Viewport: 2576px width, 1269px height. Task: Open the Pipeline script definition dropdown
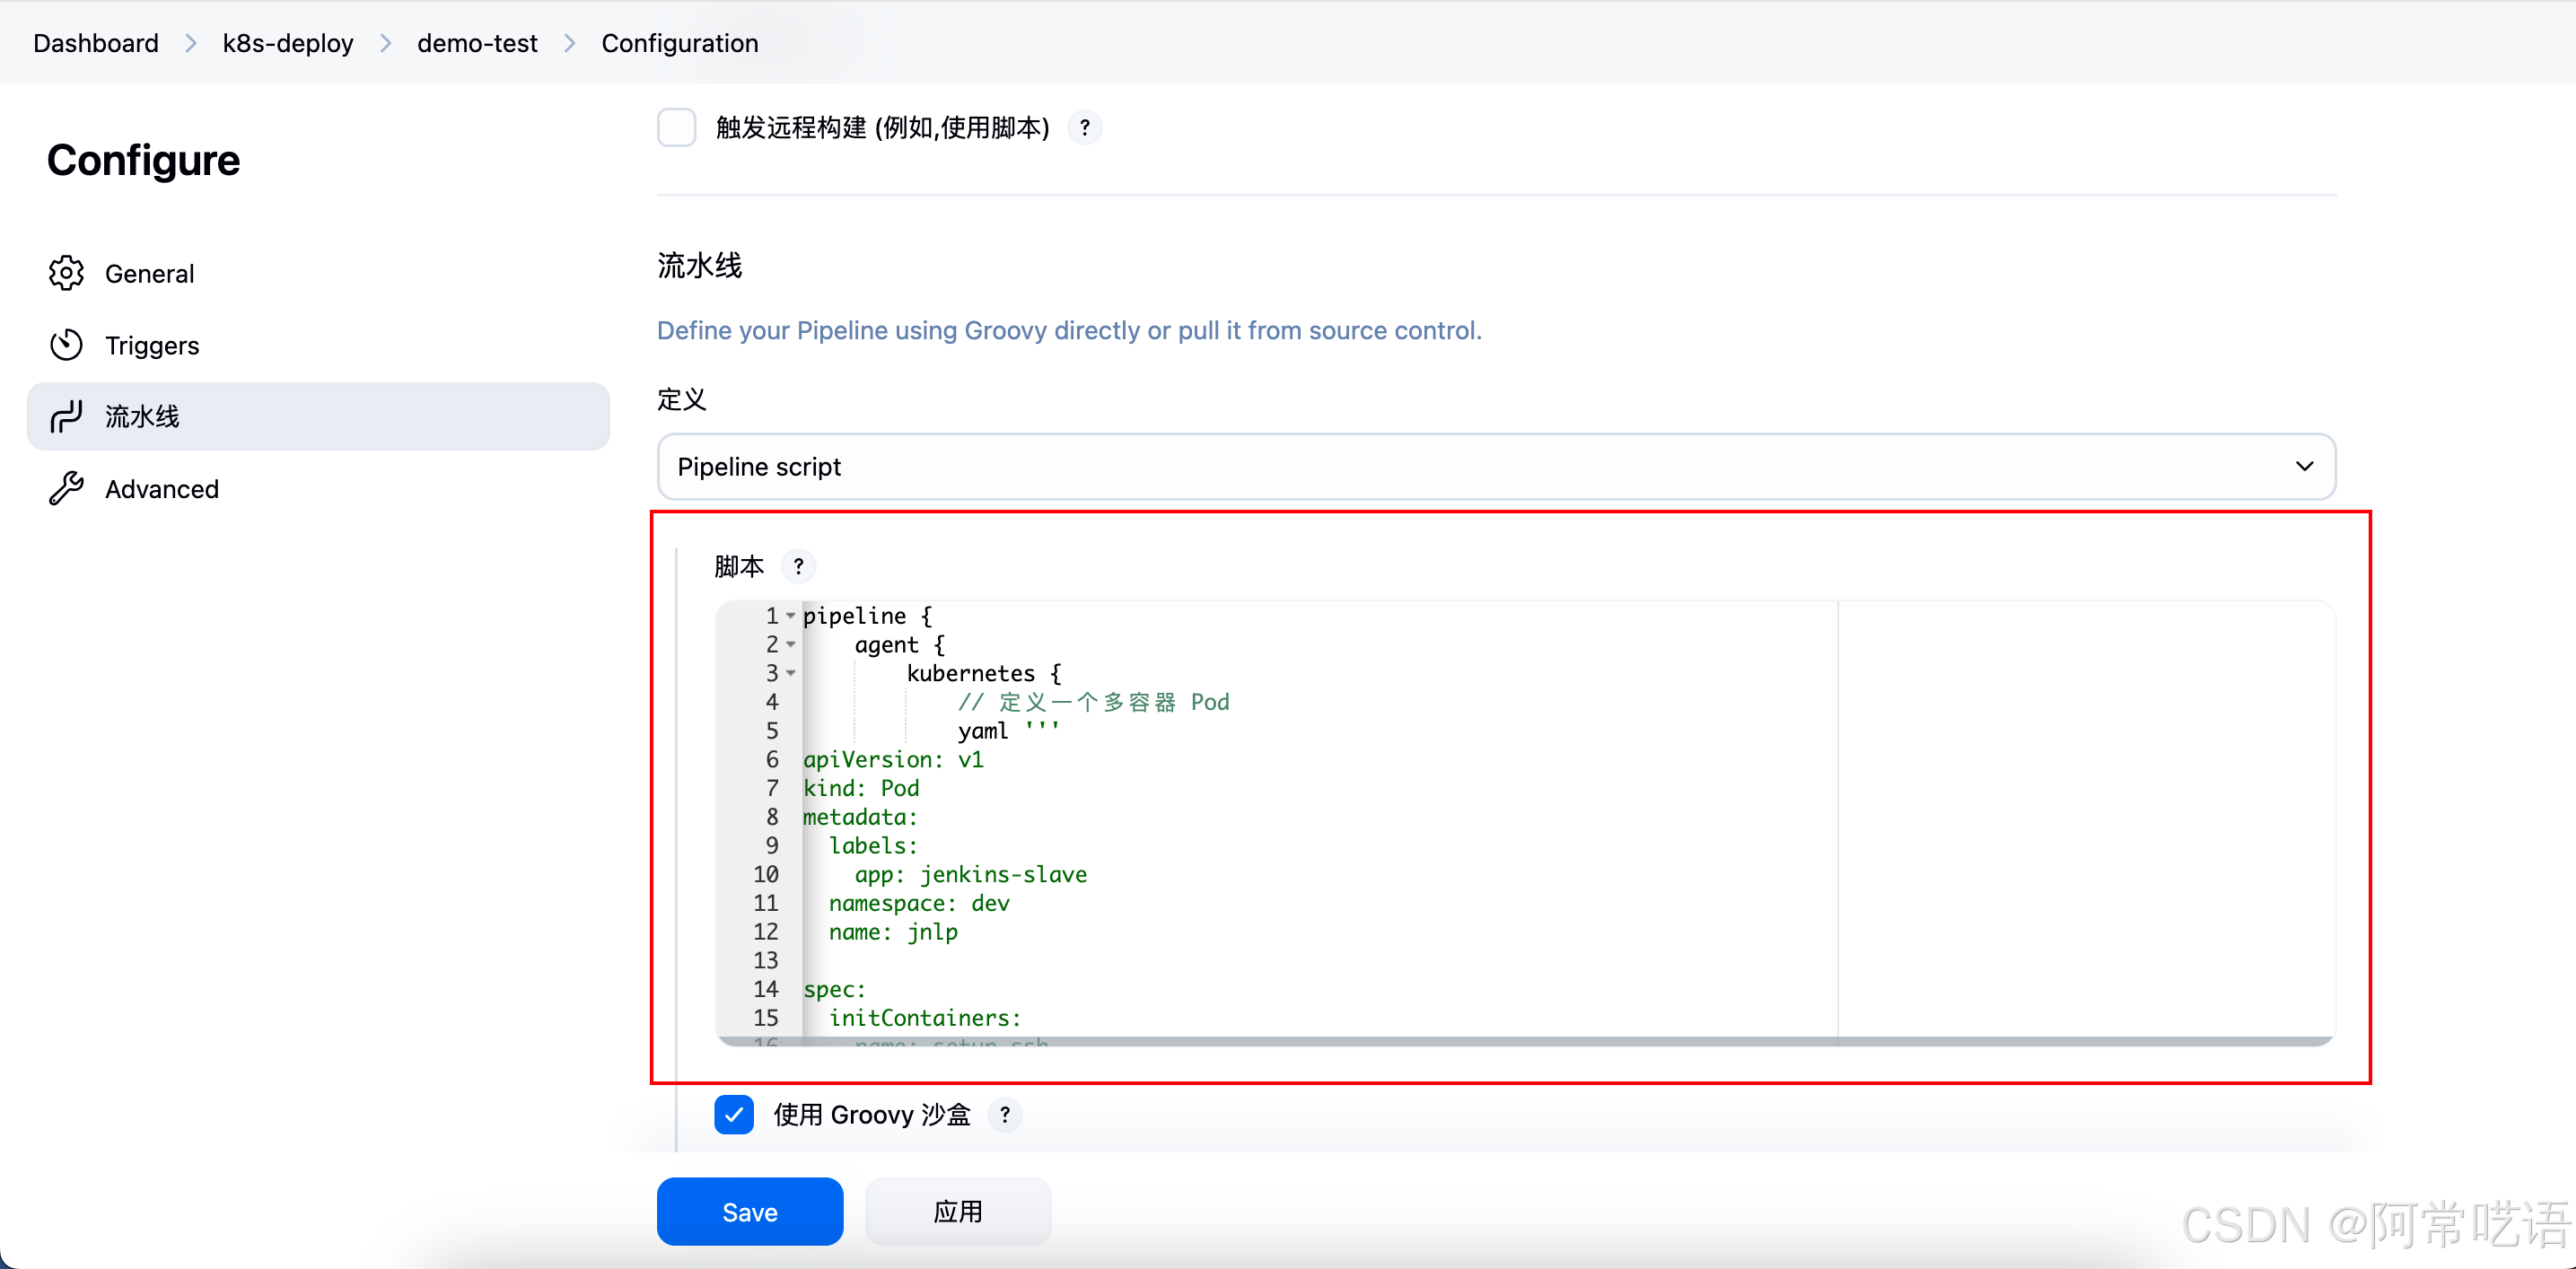click(1495, 467)
